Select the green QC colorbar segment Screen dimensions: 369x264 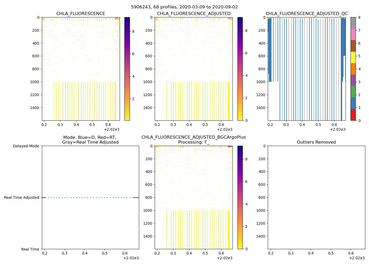coord(353,92)
